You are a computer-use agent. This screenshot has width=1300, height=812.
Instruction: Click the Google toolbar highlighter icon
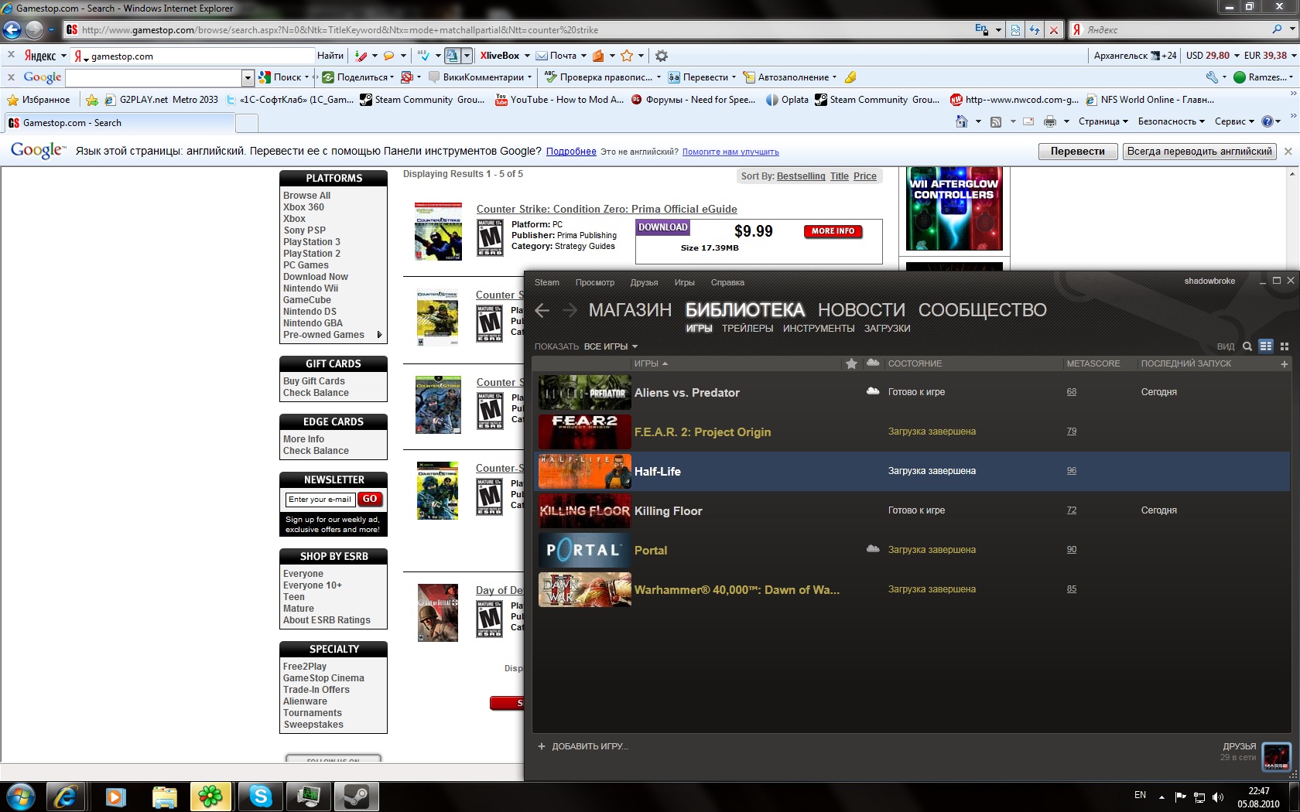pyautogui.click(x=850, y=77)
